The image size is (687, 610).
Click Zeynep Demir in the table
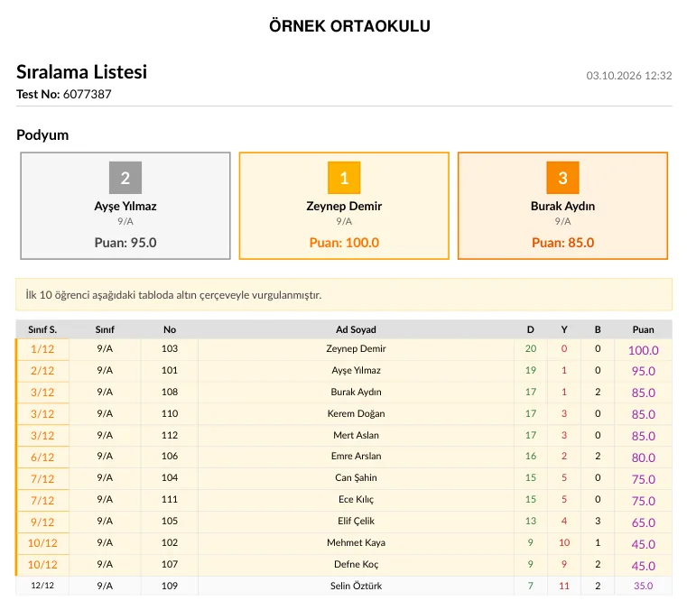(356, 349)
